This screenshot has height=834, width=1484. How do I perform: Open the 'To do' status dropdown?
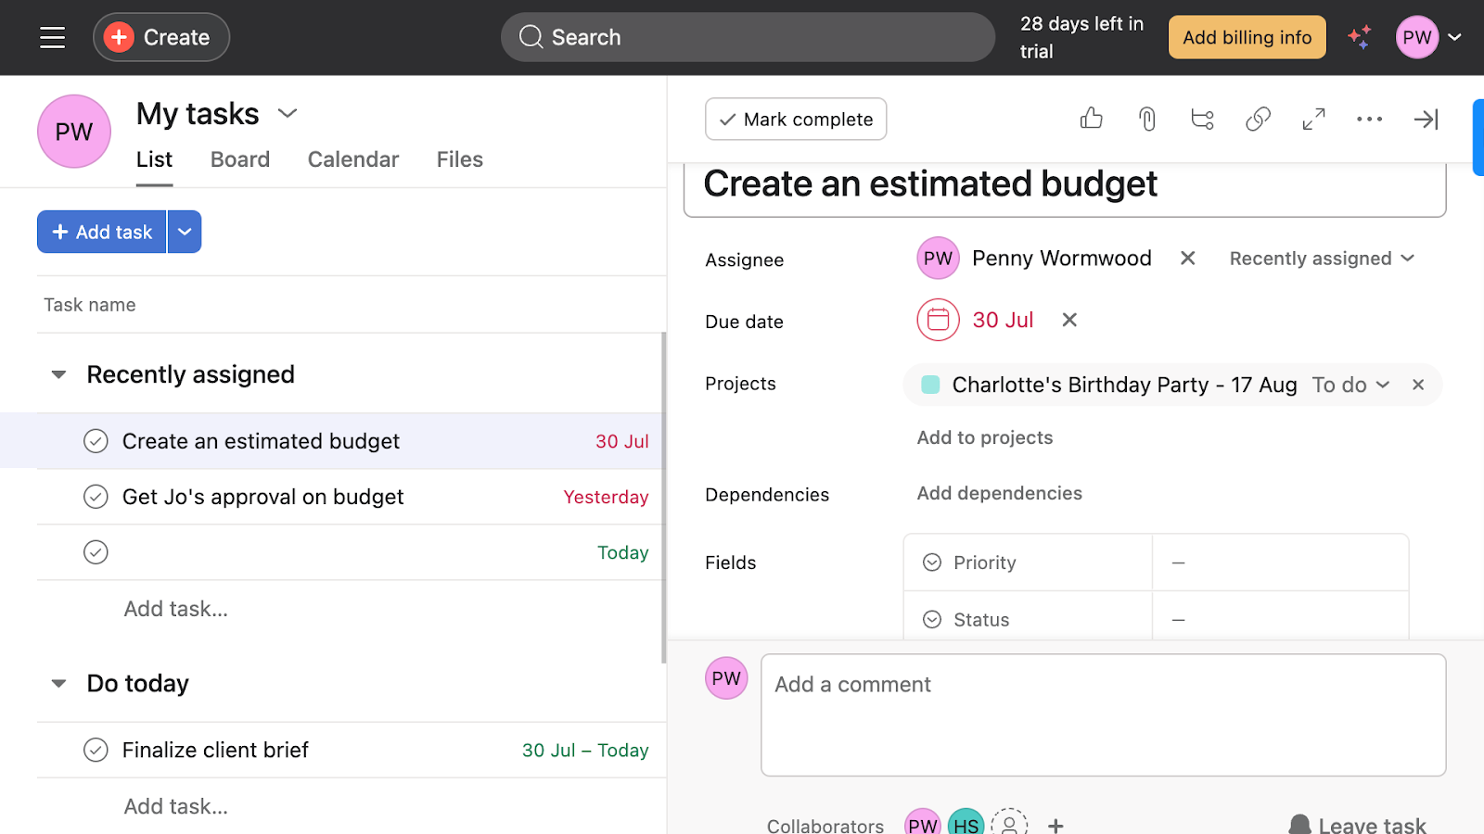[1350, 385]
